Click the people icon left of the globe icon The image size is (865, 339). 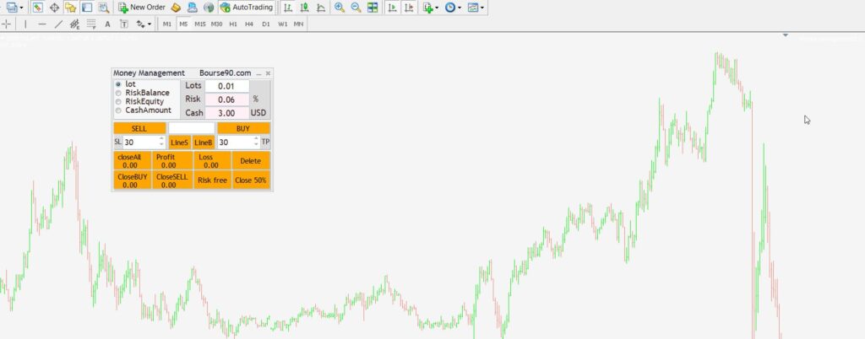[193, 8]
